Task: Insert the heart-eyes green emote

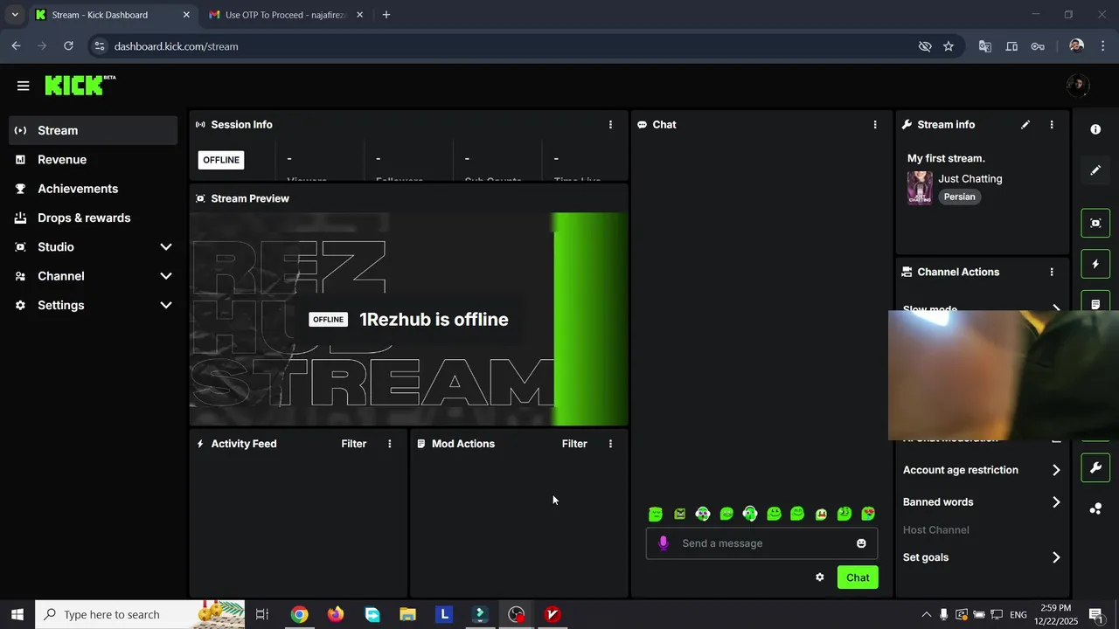Action: coord(868,515)
